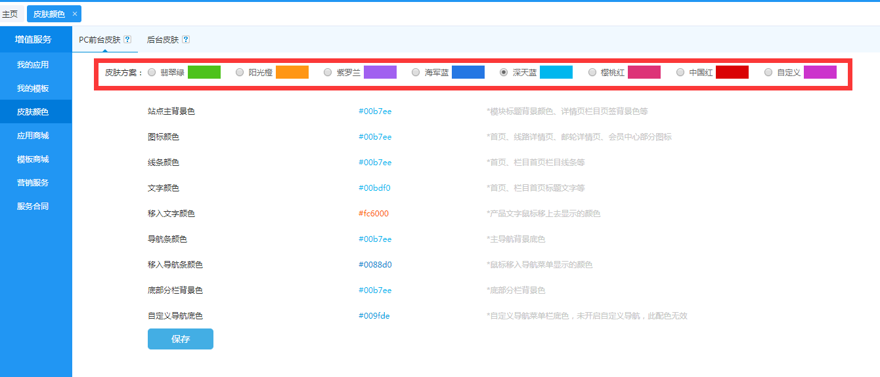Click the 海军蓝 blue color swatch
The image size is (880, 377).
[468, 72]
